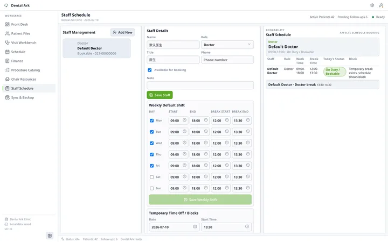Image resolution: width=388 pixels, height=242 pixels.
Task: Select Default Doctor card in Staff Management
Action: coord(97,48)
